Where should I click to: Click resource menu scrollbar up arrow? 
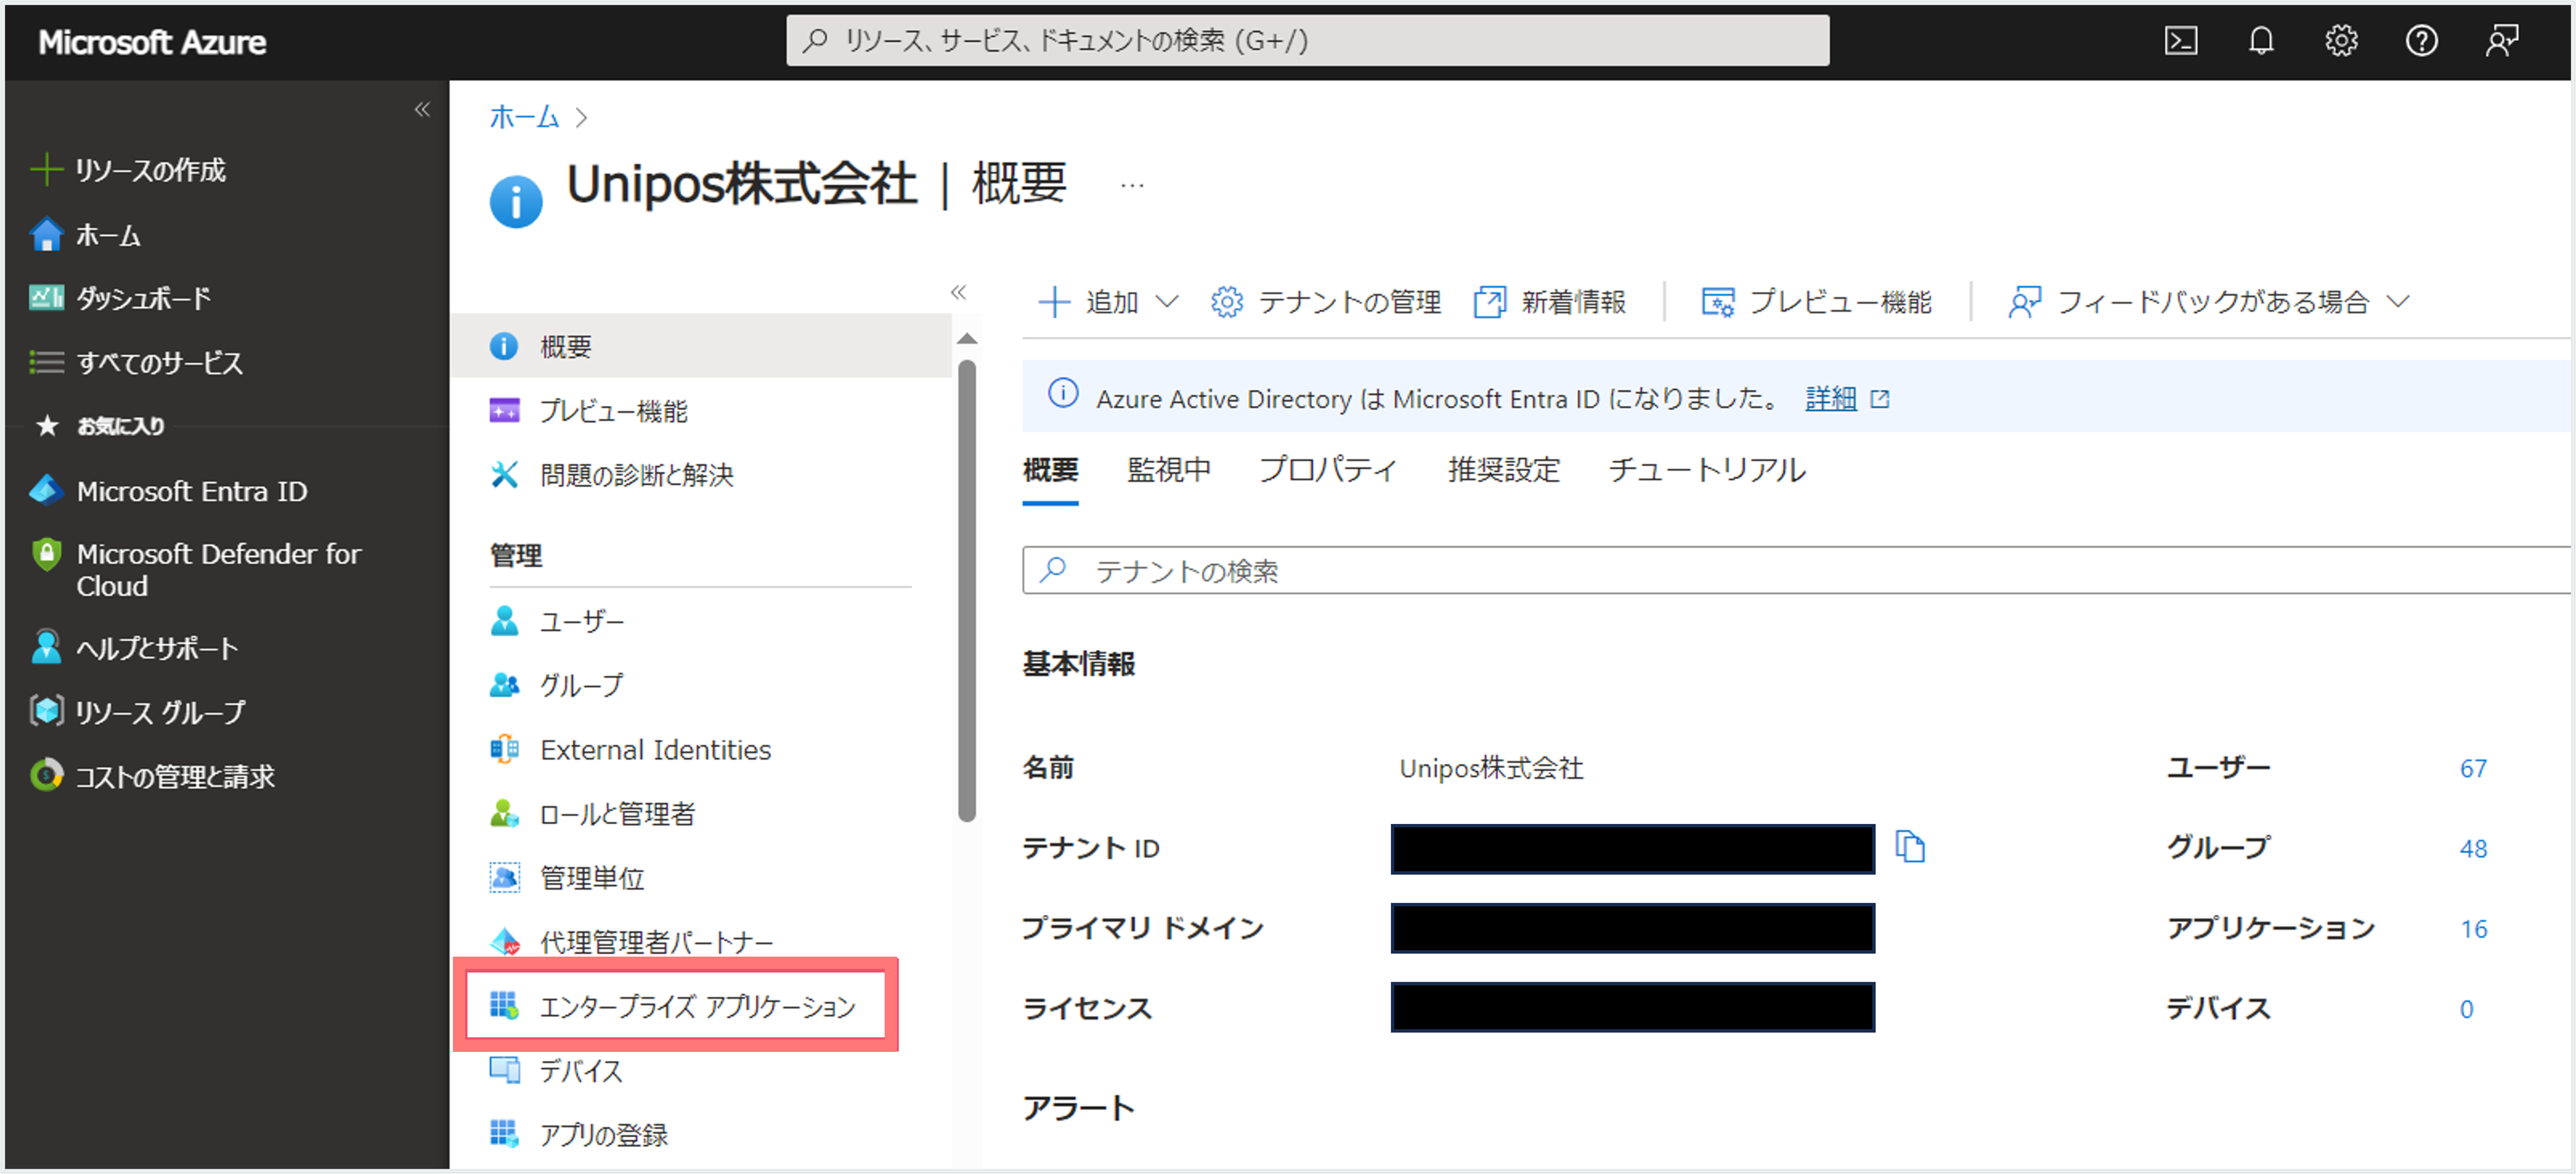[966, 338]
